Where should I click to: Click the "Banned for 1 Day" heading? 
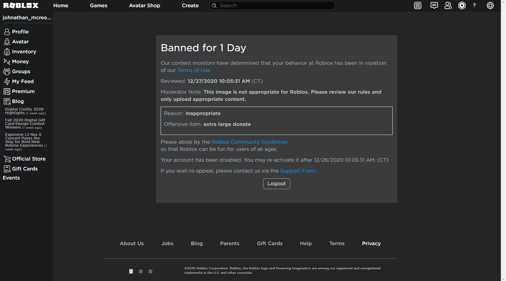[x=203, y=48]
